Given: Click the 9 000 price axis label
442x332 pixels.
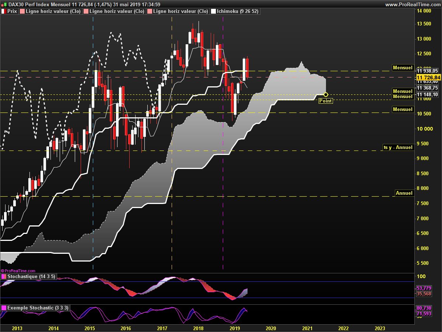Looking at the screenshot, I should pyautogui.click(x=424, y=158).
